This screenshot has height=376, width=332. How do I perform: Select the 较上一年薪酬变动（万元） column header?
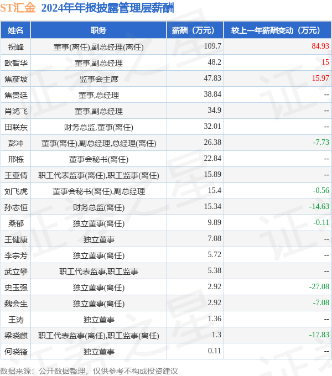pos(276,30)
